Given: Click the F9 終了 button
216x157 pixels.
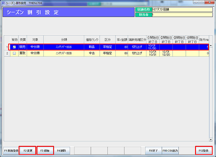Looking at the screenshot, I should 153,150.
